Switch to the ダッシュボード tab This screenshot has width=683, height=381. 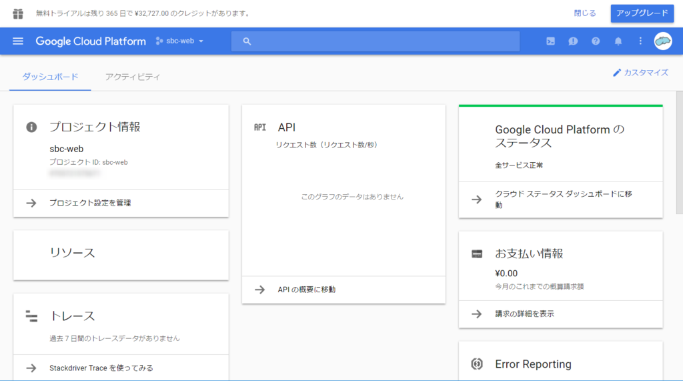tap(50, 77)
